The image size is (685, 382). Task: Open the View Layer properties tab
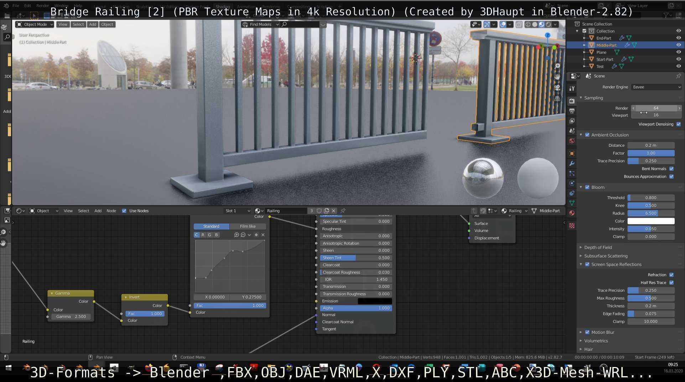point(572,121)
